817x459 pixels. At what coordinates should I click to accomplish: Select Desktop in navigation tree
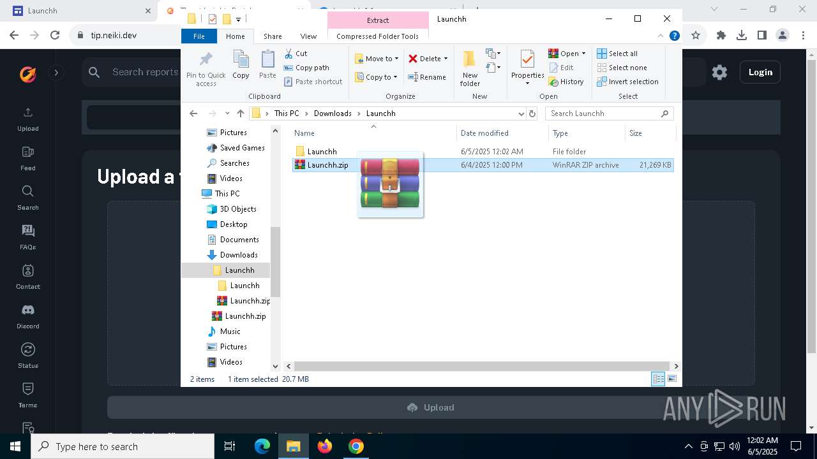tap(234, 224)
